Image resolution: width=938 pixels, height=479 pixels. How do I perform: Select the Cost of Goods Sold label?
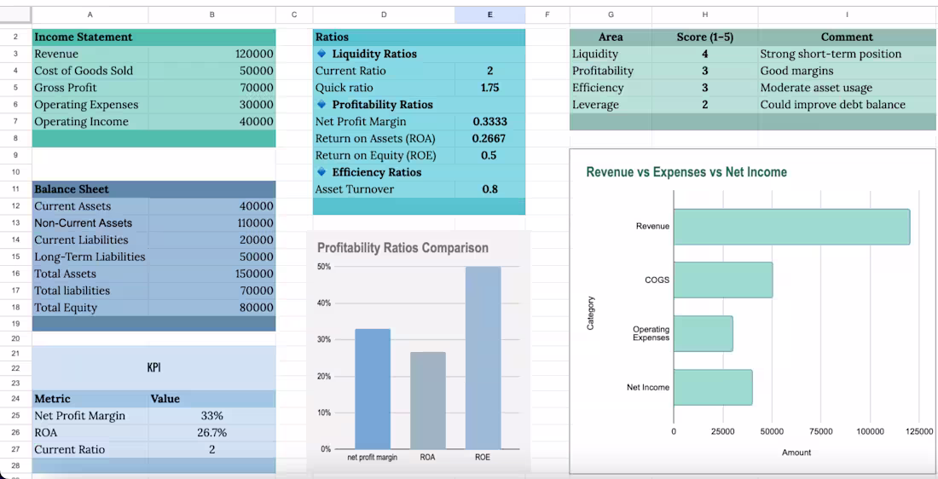click(x=90, y=71)
